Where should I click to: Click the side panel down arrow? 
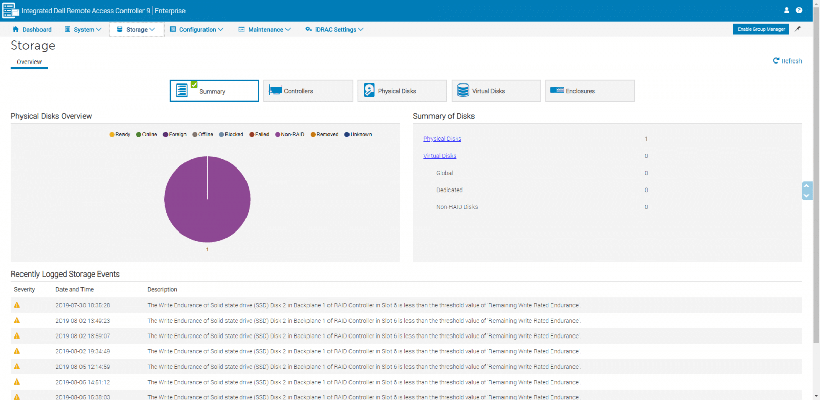(807, 196)
